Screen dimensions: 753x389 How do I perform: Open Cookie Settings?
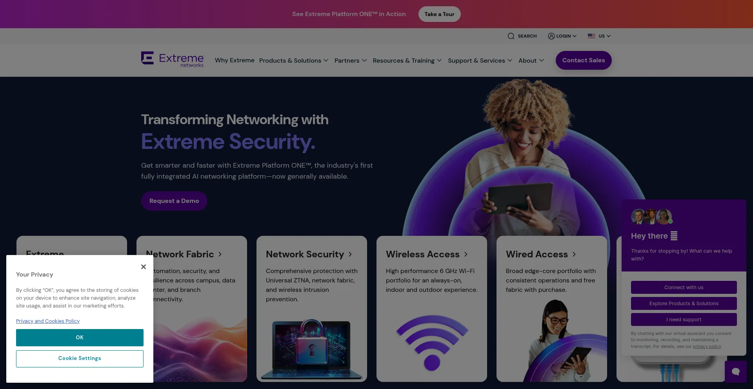point(80,359)
